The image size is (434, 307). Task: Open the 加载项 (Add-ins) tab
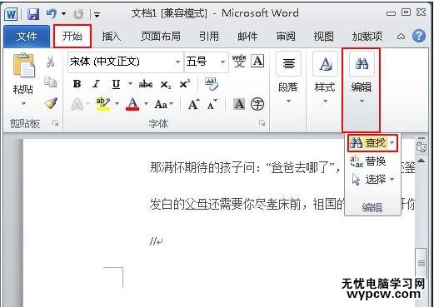coord(367,37)
